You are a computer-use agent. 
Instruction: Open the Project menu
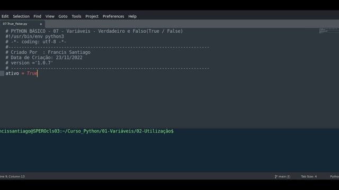coord(92,16)
